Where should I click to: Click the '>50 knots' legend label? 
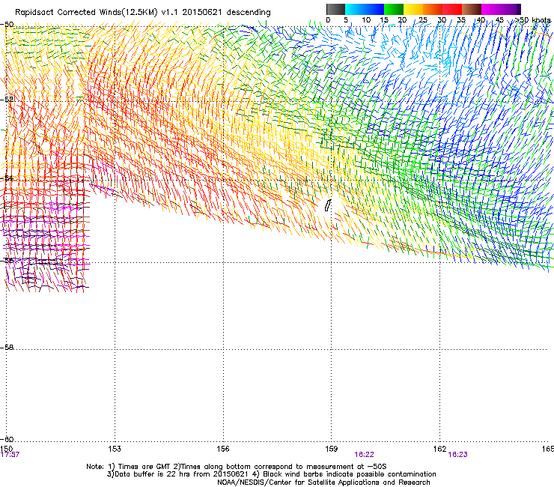click(532, 20)
